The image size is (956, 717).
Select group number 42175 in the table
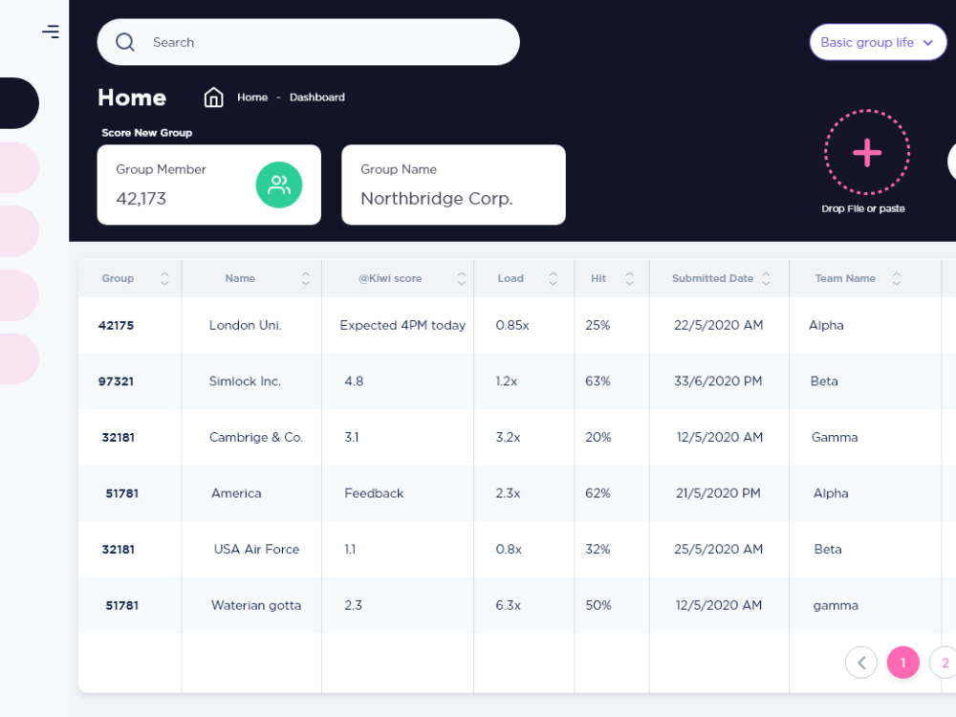(116, 325)
